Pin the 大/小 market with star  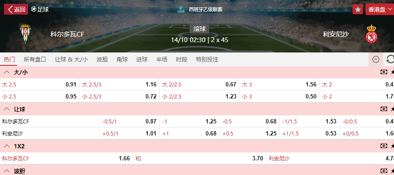392,72
